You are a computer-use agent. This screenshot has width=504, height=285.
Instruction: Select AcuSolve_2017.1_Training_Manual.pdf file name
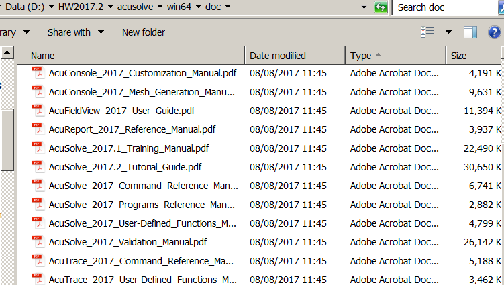pos(129,148)
